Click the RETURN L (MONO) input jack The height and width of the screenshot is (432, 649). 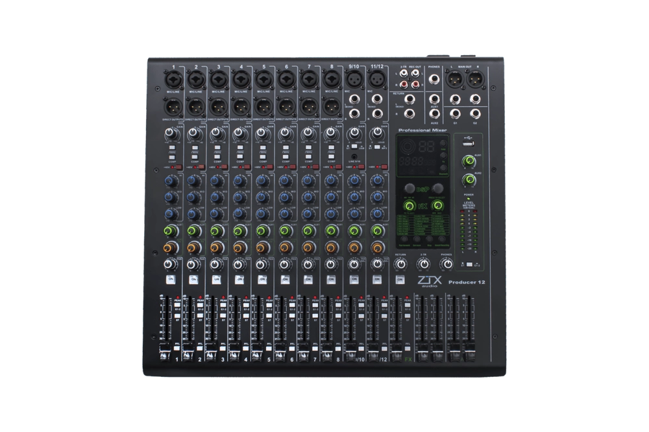click(410, 99)
